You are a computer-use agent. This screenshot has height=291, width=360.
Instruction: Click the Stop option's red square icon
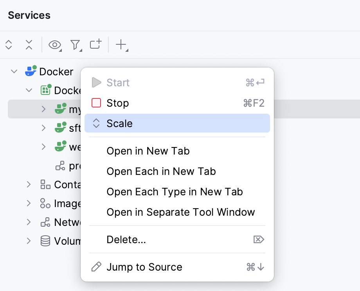point(96,103)
